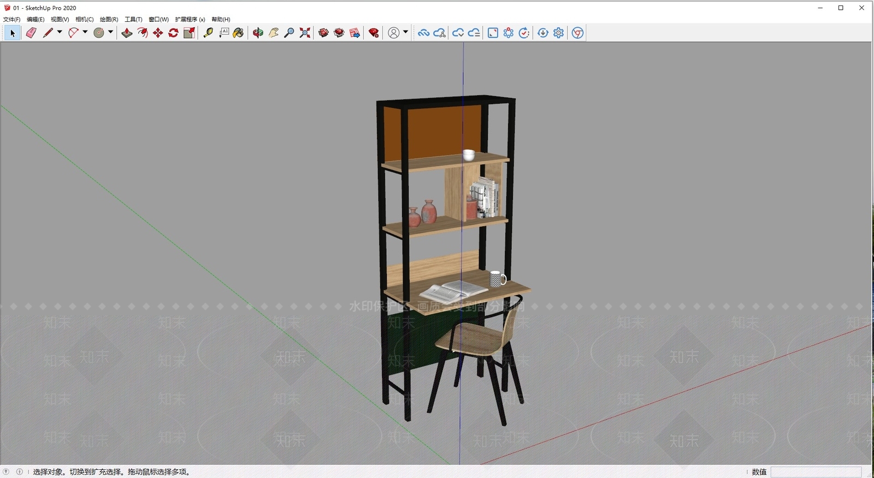Open the blue gear settings icon
The height and width of the screenshot is (478, 874).
[558, 33]
